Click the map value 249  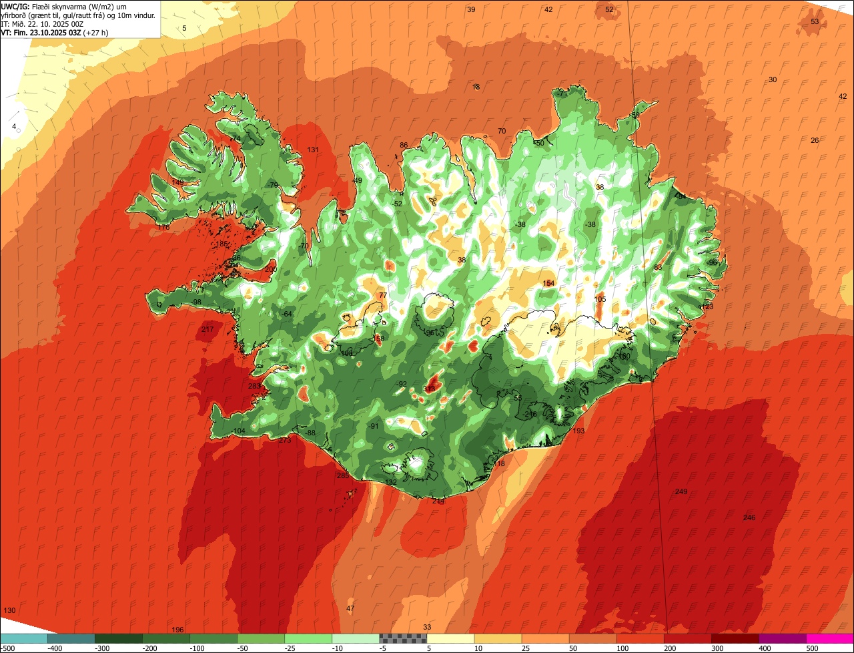681,492
